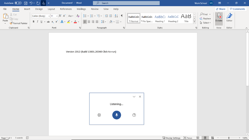This screenshot has height=140, width=249.
Task: Open the Layout ribbon tab
Action: [51, 9]
